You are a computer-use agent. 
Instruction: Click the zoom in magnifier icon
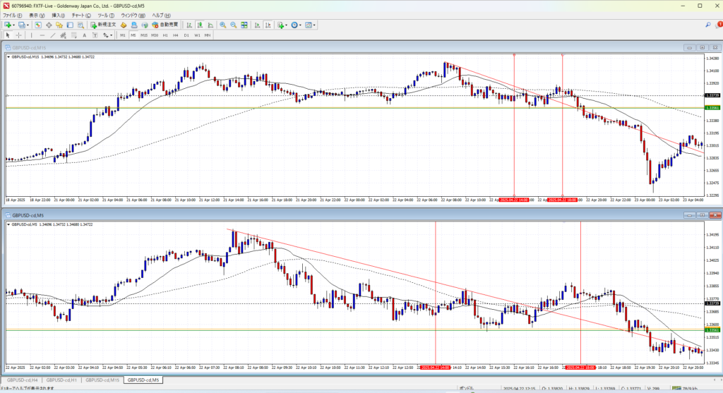[222, 25]
